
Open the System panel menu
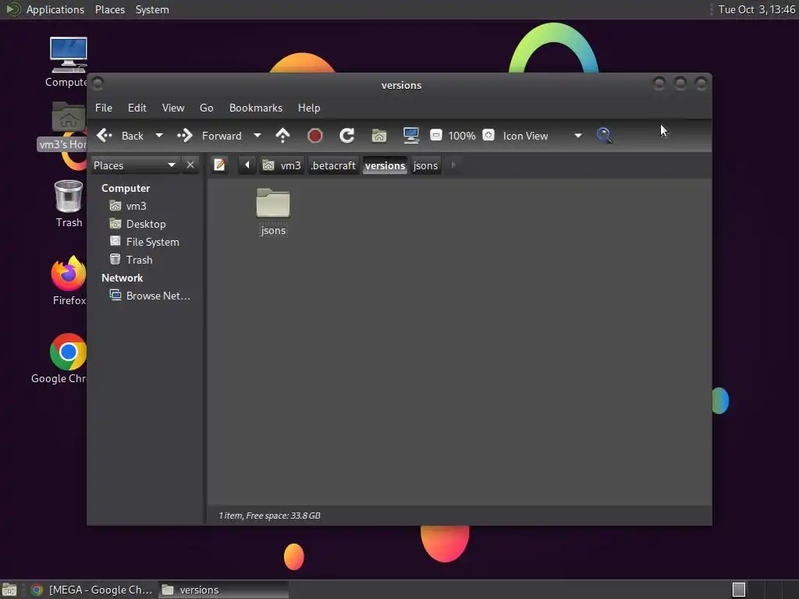[x=152, y=9]
